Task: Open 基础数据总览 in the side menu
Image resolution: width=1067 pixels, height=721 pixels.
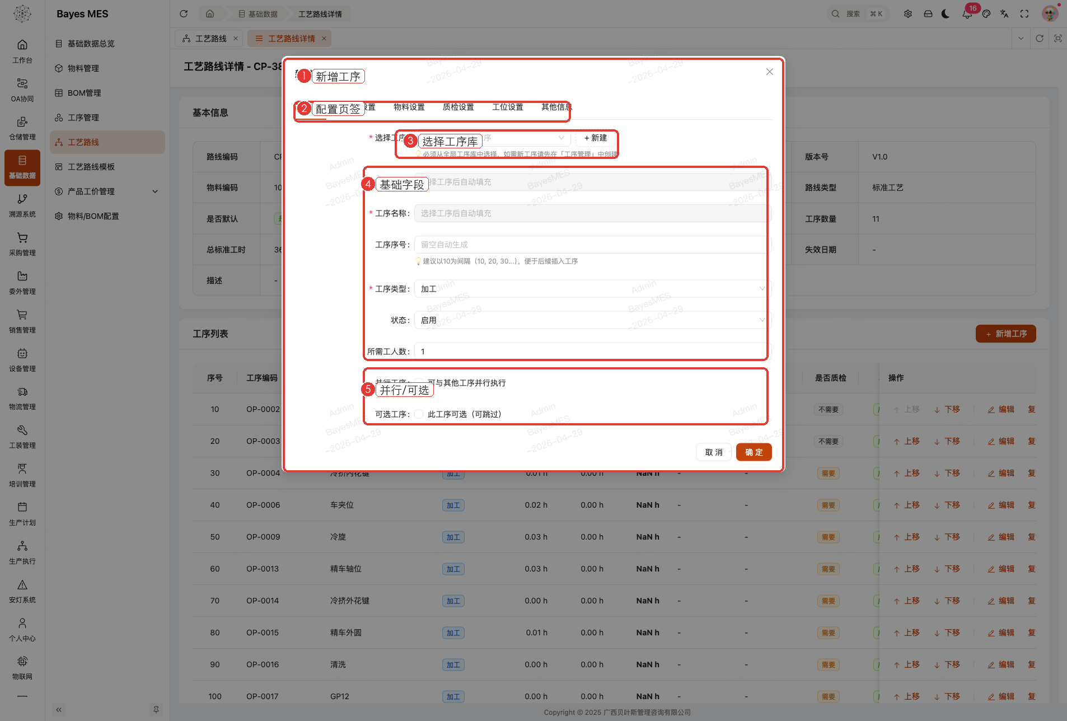Action: [107, 44]
